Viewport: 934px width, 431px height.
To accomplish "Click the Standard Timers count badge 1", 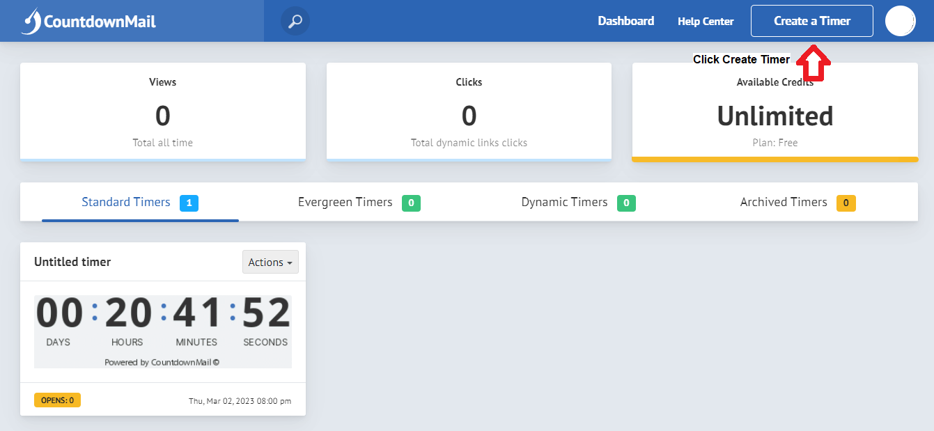I will 189,203.
